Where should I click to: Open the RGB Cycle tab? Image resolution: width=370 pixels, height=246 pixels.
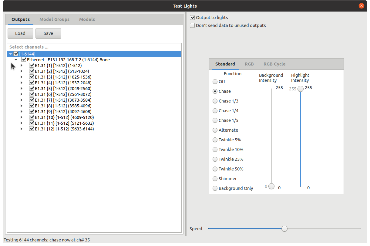274,64
